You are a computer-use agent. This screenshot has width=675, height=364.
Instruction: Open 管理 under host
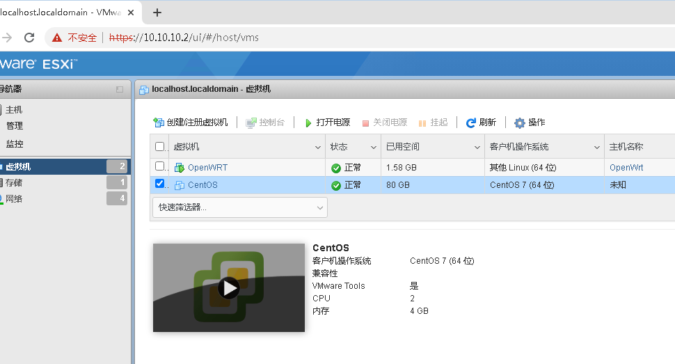coord(15,126)
